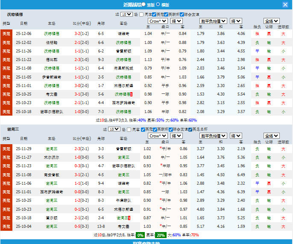Viewport: 293px width, 244px height.
Task: Select the 竖版 radio button layout
Action: (x=144, y=4)
